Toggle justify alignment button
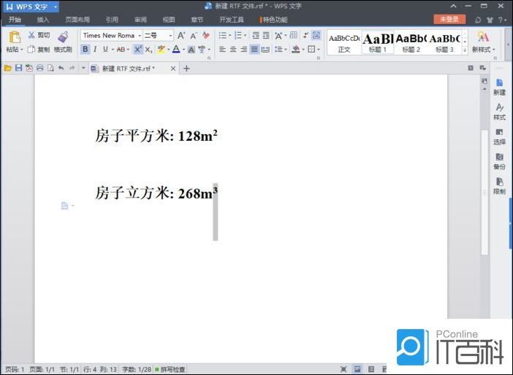513x375 pixels. tap(254, 50)
